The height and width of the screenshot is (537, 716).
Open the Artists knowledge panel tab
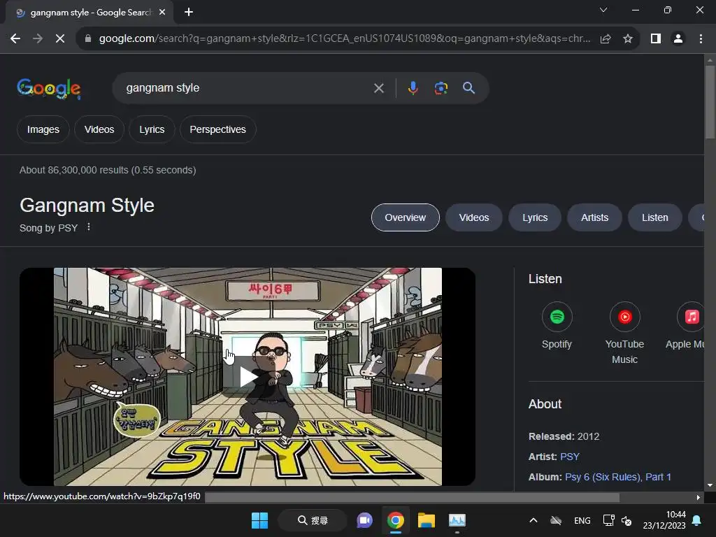(x=594, y=218)
